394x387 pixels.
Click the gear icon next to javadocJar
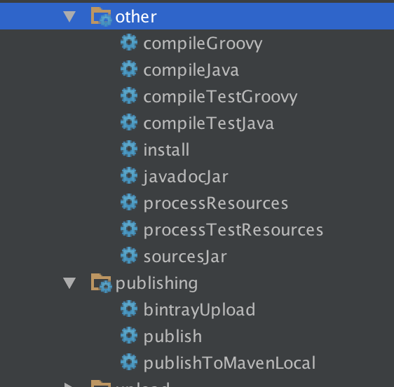click(129, 175)
